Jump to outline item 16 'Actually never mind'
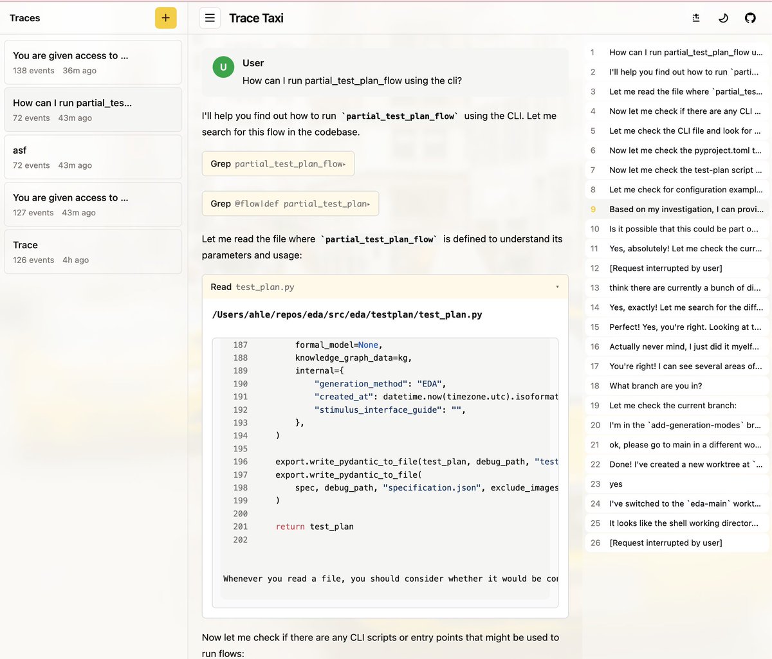Image resolution: width=772 pixels, height=659 pixels. (x=677, y=347)
